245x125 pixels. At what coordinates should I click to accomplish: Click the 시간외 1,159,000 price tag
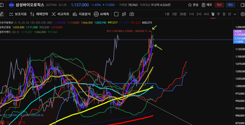(239, 33)
